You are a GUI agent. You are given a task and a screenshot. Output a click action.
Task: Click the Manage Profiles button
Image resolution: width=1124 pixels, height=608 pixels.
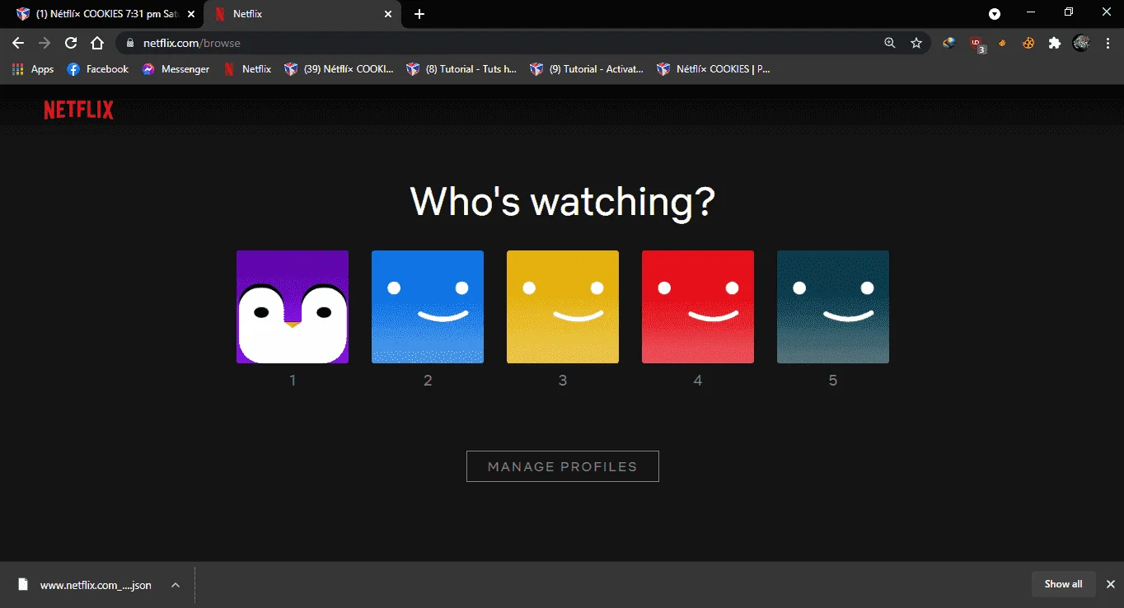click(x=563, y=466)
